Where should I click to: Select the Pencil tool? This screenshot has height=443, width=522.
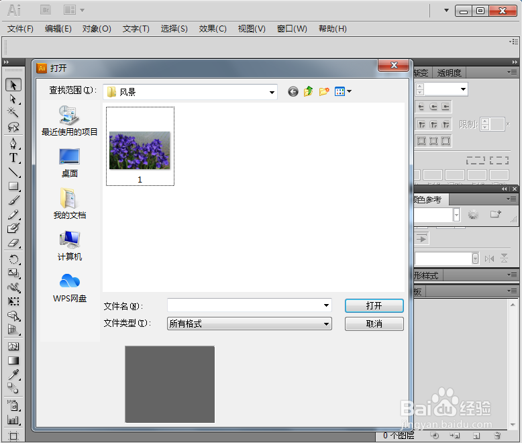coord(13,215)
